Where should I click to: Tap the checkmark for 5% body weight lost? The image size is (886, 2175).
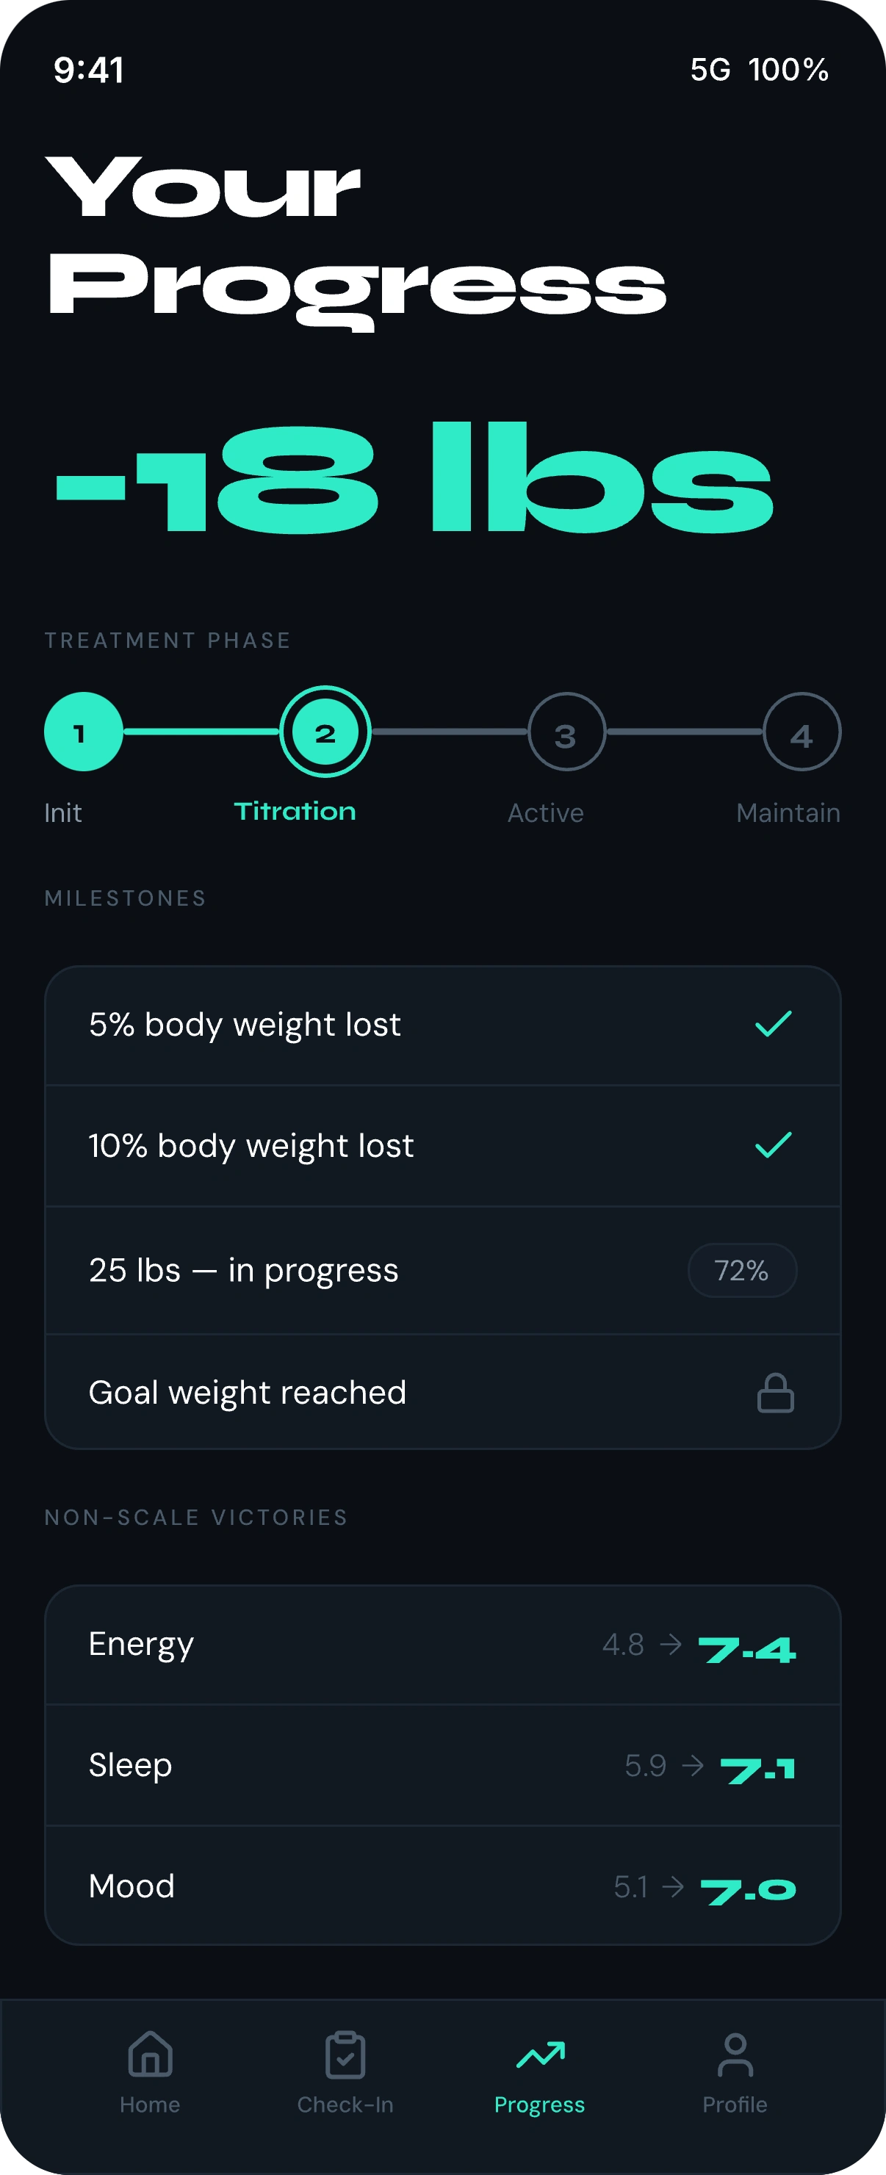(x=773, y=1023)
